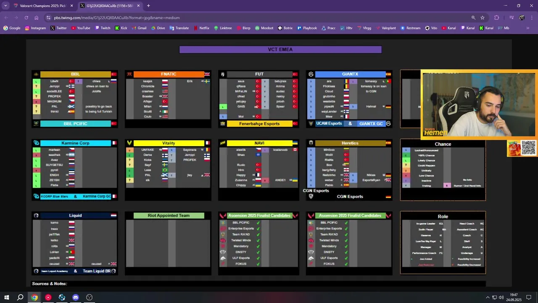Open the Linktree bookmark
This screenshot has height=303, width=538.
pyautogui.click(x=223, y=28)
